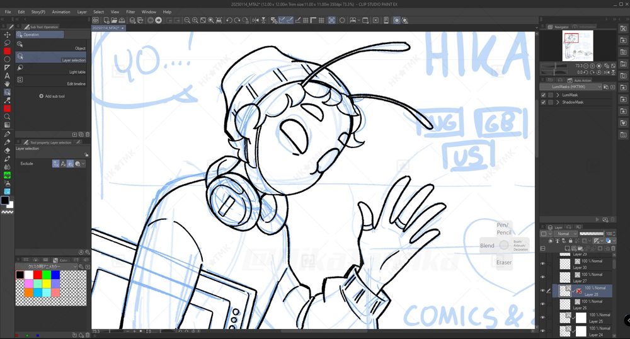Toggle Exclude text layer option
The width and height of the screenshot is (630, 339).
tap(63, 163)
